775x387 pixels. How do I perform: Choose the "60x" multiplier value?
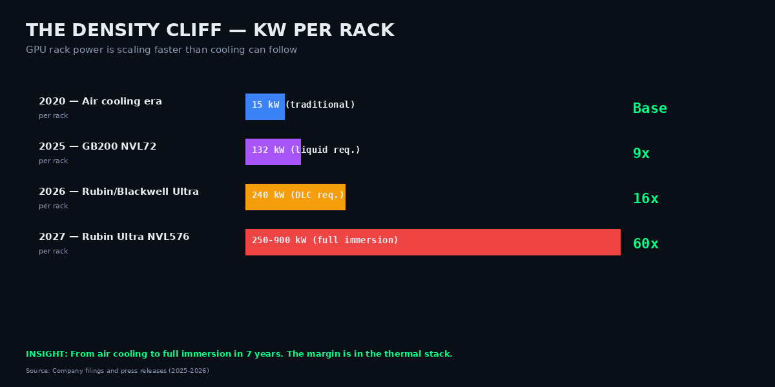point(645,244)
